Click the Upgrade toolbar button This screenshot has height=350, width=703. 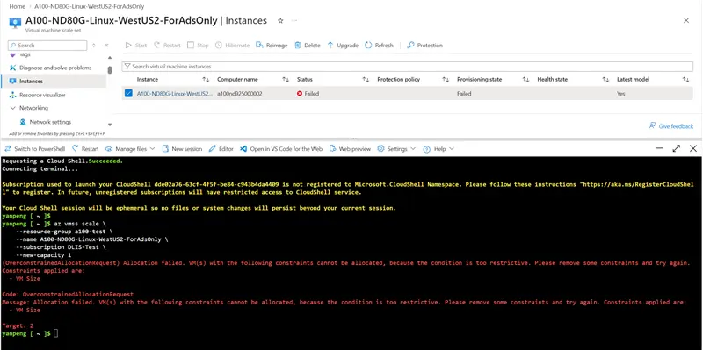343,46
